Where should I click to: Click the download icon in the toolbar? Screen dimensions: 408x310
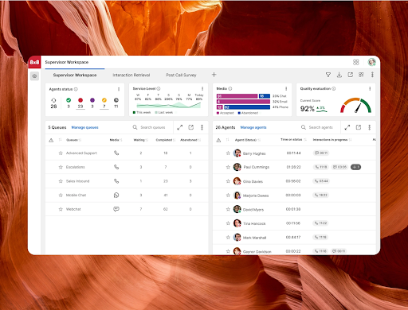click(339, 75)
